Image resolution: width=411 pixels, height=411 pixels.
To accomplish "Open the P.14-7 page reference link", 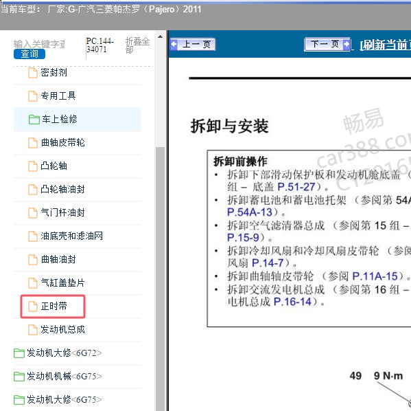I will click(x=268, y=263).
